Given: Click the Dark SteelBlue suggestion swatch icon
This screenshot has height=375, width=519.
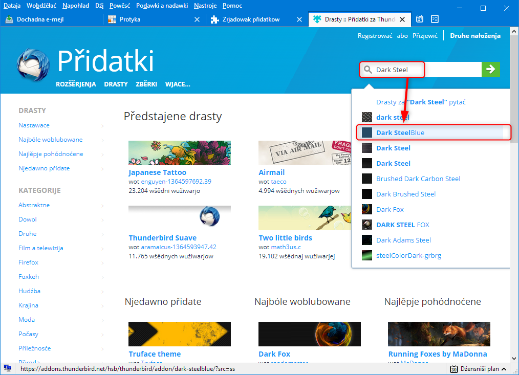Looking at the screenshot, I should (367, 133).
